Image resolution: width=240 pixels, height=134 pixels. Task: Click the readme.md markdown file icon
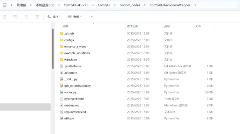pos(61,105)
